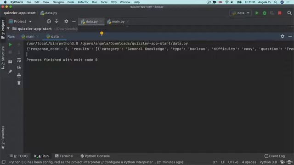Click the locate file target icon
The width and height of the screenshot is (294, 165).
(49, 22)
